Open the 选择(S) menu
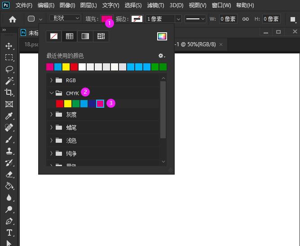This screenshot has height=246, width=300. point(133,5)
